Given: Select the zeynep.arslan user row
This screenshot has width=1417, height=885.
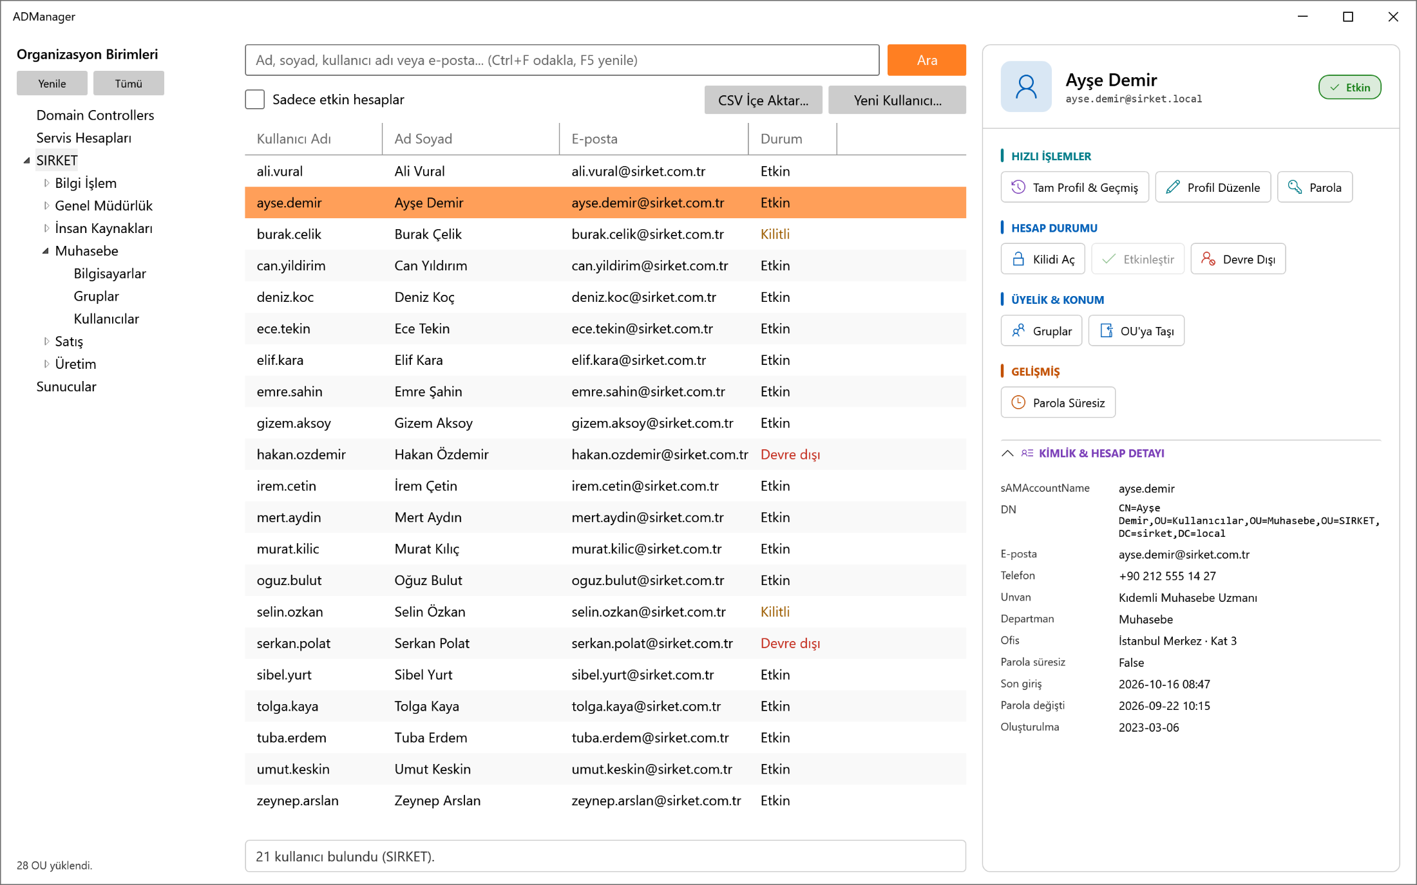Looking at the screenshot, I should [x=605, y=801].
